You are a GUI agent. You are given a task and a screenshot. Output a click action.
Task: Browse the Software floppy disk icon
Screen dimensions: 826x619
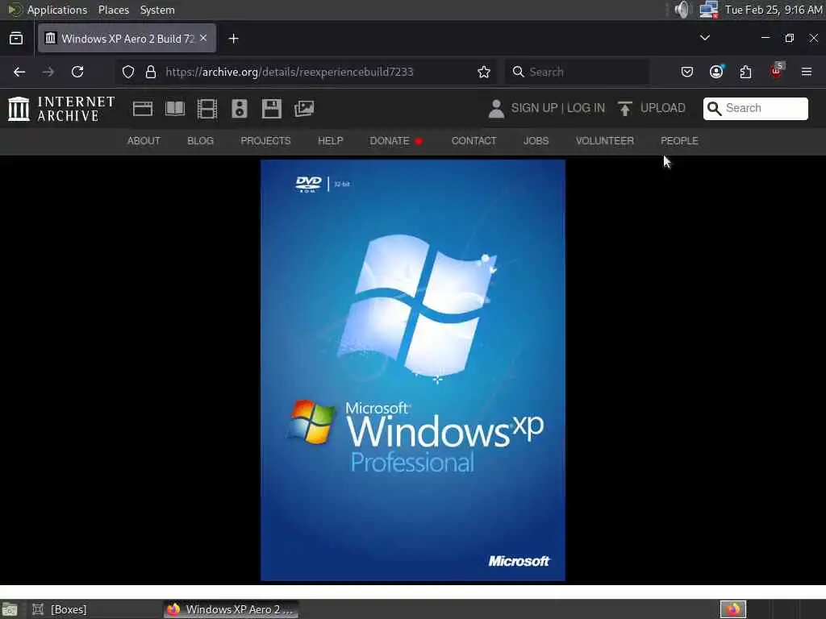click(271, 109)
